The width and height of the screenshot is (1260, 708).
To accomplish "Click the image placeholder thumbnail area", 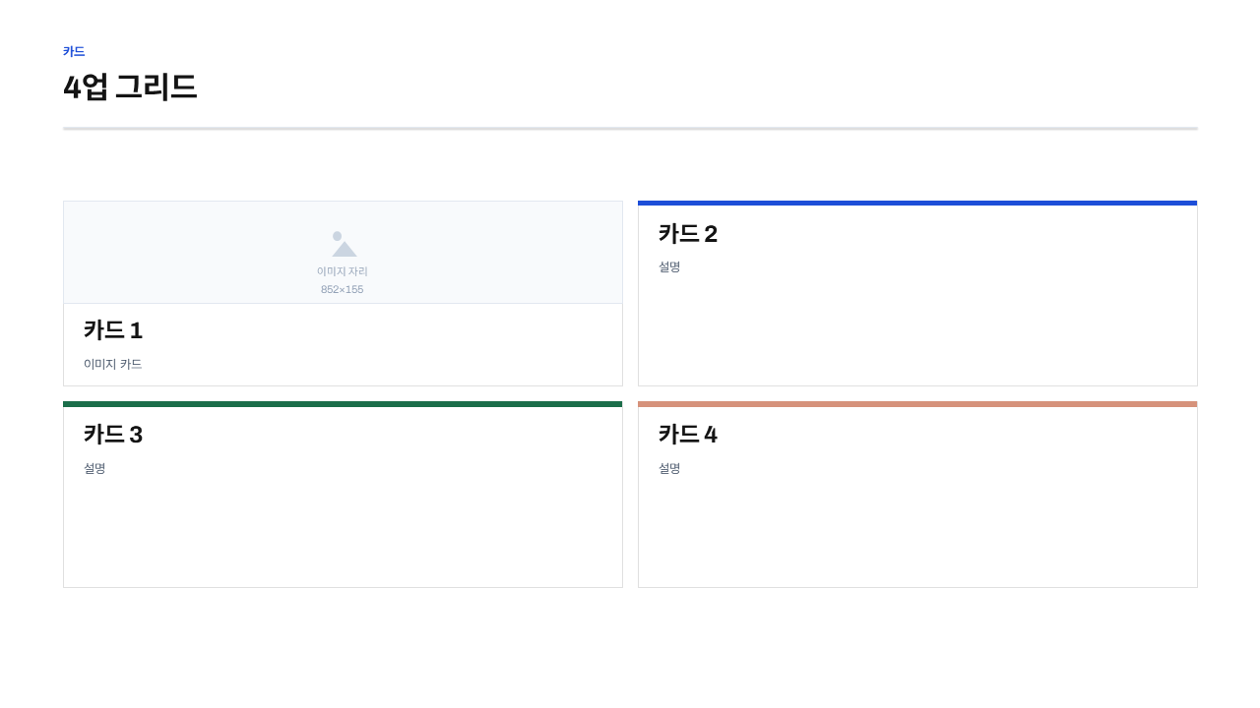I will click(343, 253).
